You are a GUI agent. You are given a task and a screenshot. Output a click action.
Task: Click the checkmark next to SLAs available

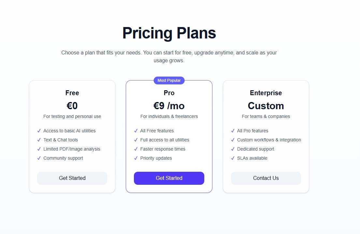coord(233,158)
